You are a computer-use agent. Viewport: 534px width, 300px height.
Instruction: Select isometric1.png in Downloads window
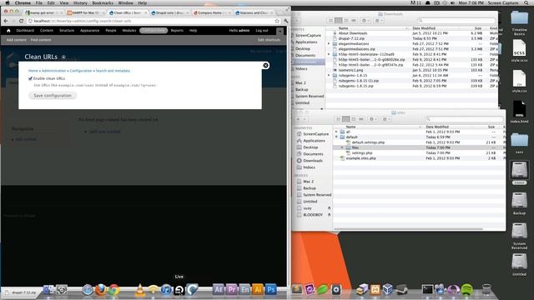[350, 70]
